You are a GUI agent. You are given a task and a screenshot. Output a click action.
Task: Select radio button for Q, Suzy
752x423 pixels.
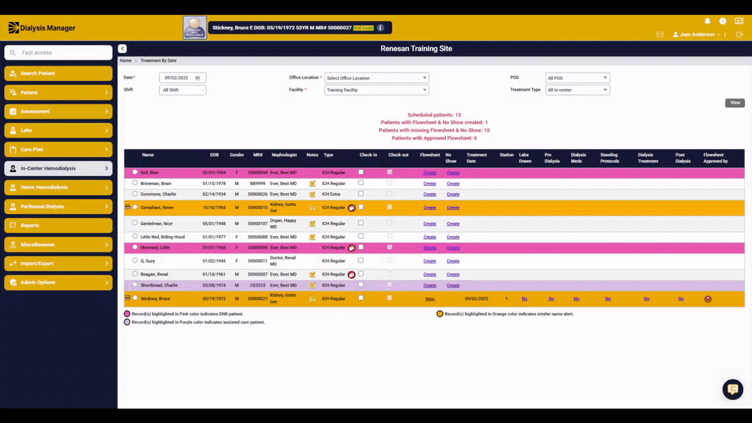(135, 261)
